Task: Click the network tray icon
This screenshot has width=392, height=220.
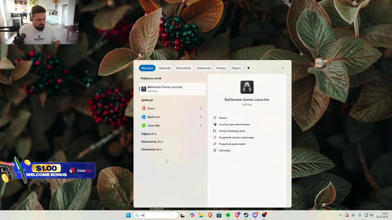Action: click(x=366, y=215)
